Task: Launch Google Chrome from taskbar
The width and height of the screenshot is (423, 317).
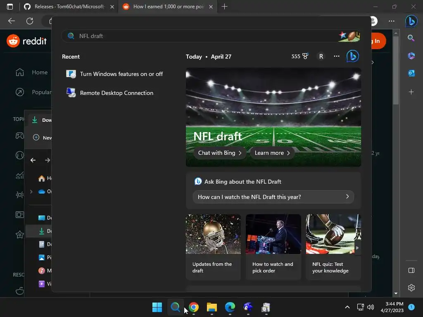Action: [x=193, y=307]
